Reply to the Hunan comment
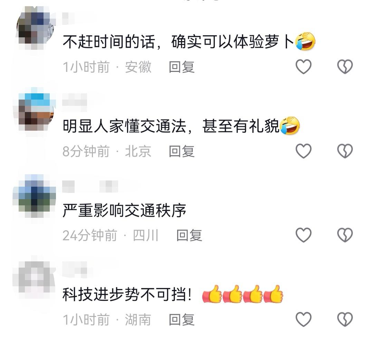 coord(182,319)
